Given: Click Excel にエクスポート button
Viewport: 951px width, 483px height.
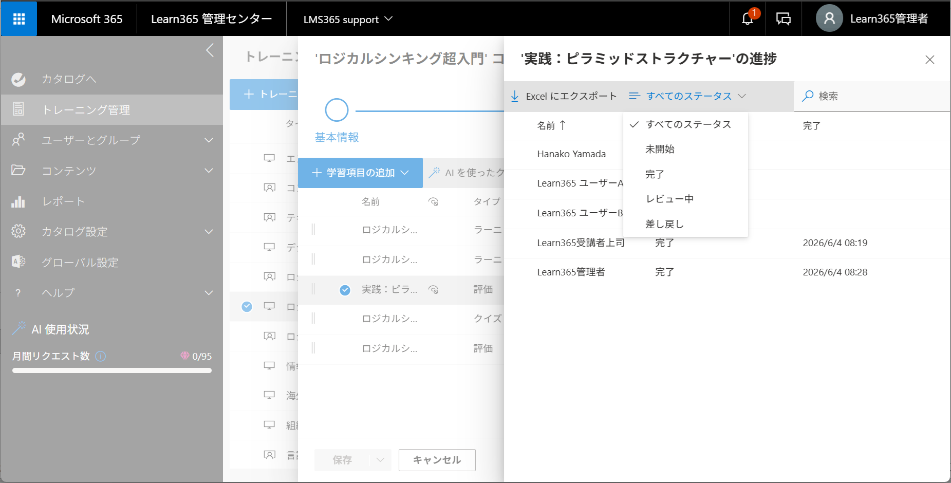Looking at the screenshot, I should pyautogui.click(x=564, y=96).
